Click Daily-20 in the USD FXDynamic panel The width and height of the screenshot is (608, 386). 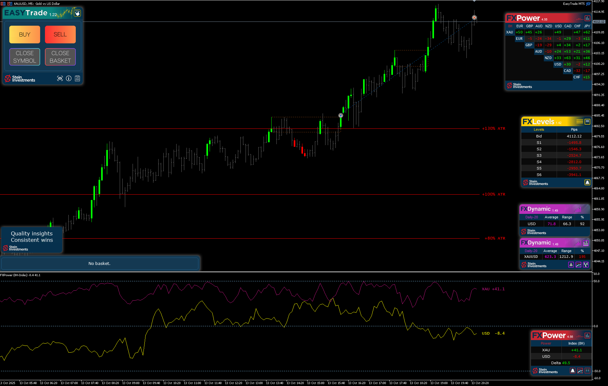pos(532,217)
